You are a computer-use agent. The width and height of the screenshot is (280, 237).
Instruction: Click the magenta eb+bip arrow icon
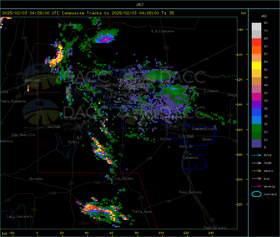coord(256,186)
